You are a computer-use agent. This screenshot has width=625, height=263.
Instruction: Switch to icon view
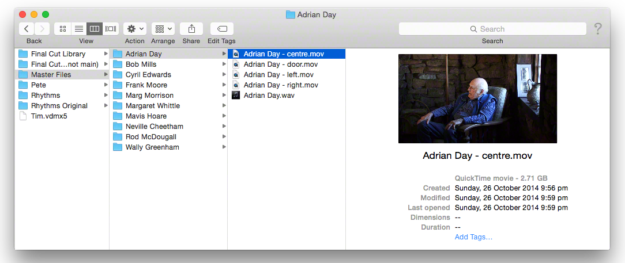63,29
